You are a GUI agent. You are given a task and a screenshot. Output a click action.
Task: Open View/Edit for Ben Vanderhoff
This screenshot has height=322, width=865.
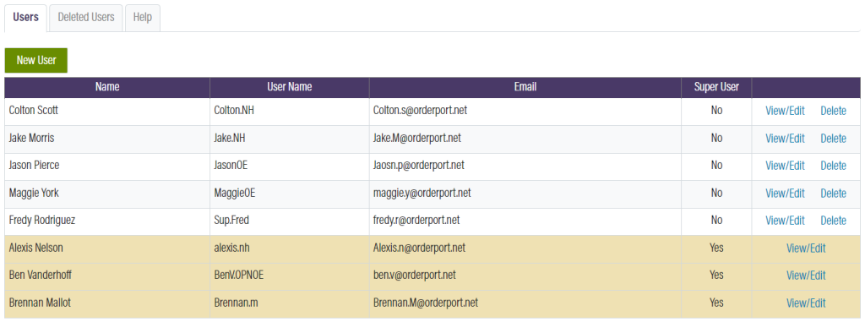pos(806,275)
